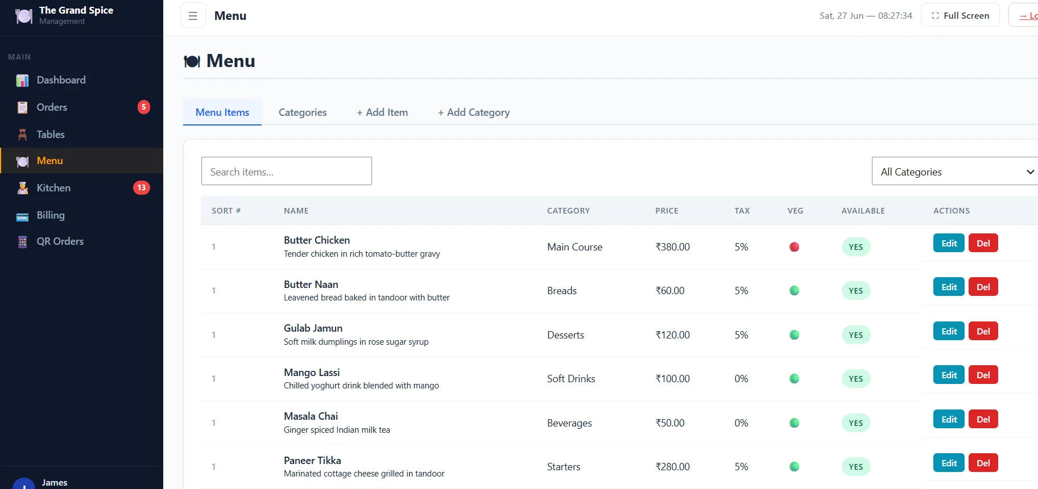Viewport: 1038px width, 489px height.
Task: Delete the Masala Chai item
Action: (x=983, y=419)
